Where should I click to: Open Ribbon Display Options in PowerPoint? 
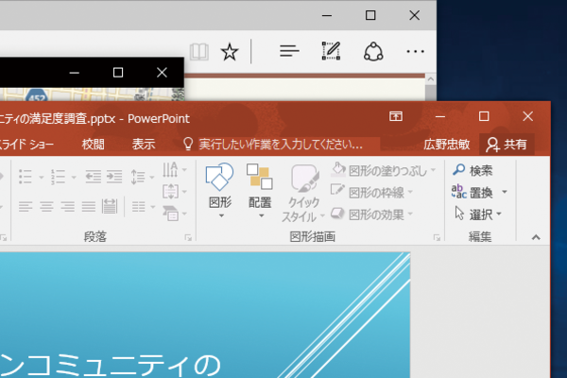[396, 116]
